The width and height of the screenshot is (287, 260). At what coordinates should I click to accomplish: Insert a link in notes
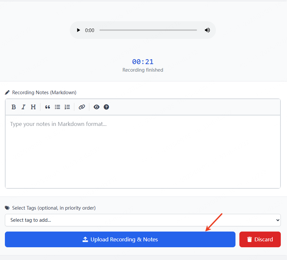click(x=82, y=107)
